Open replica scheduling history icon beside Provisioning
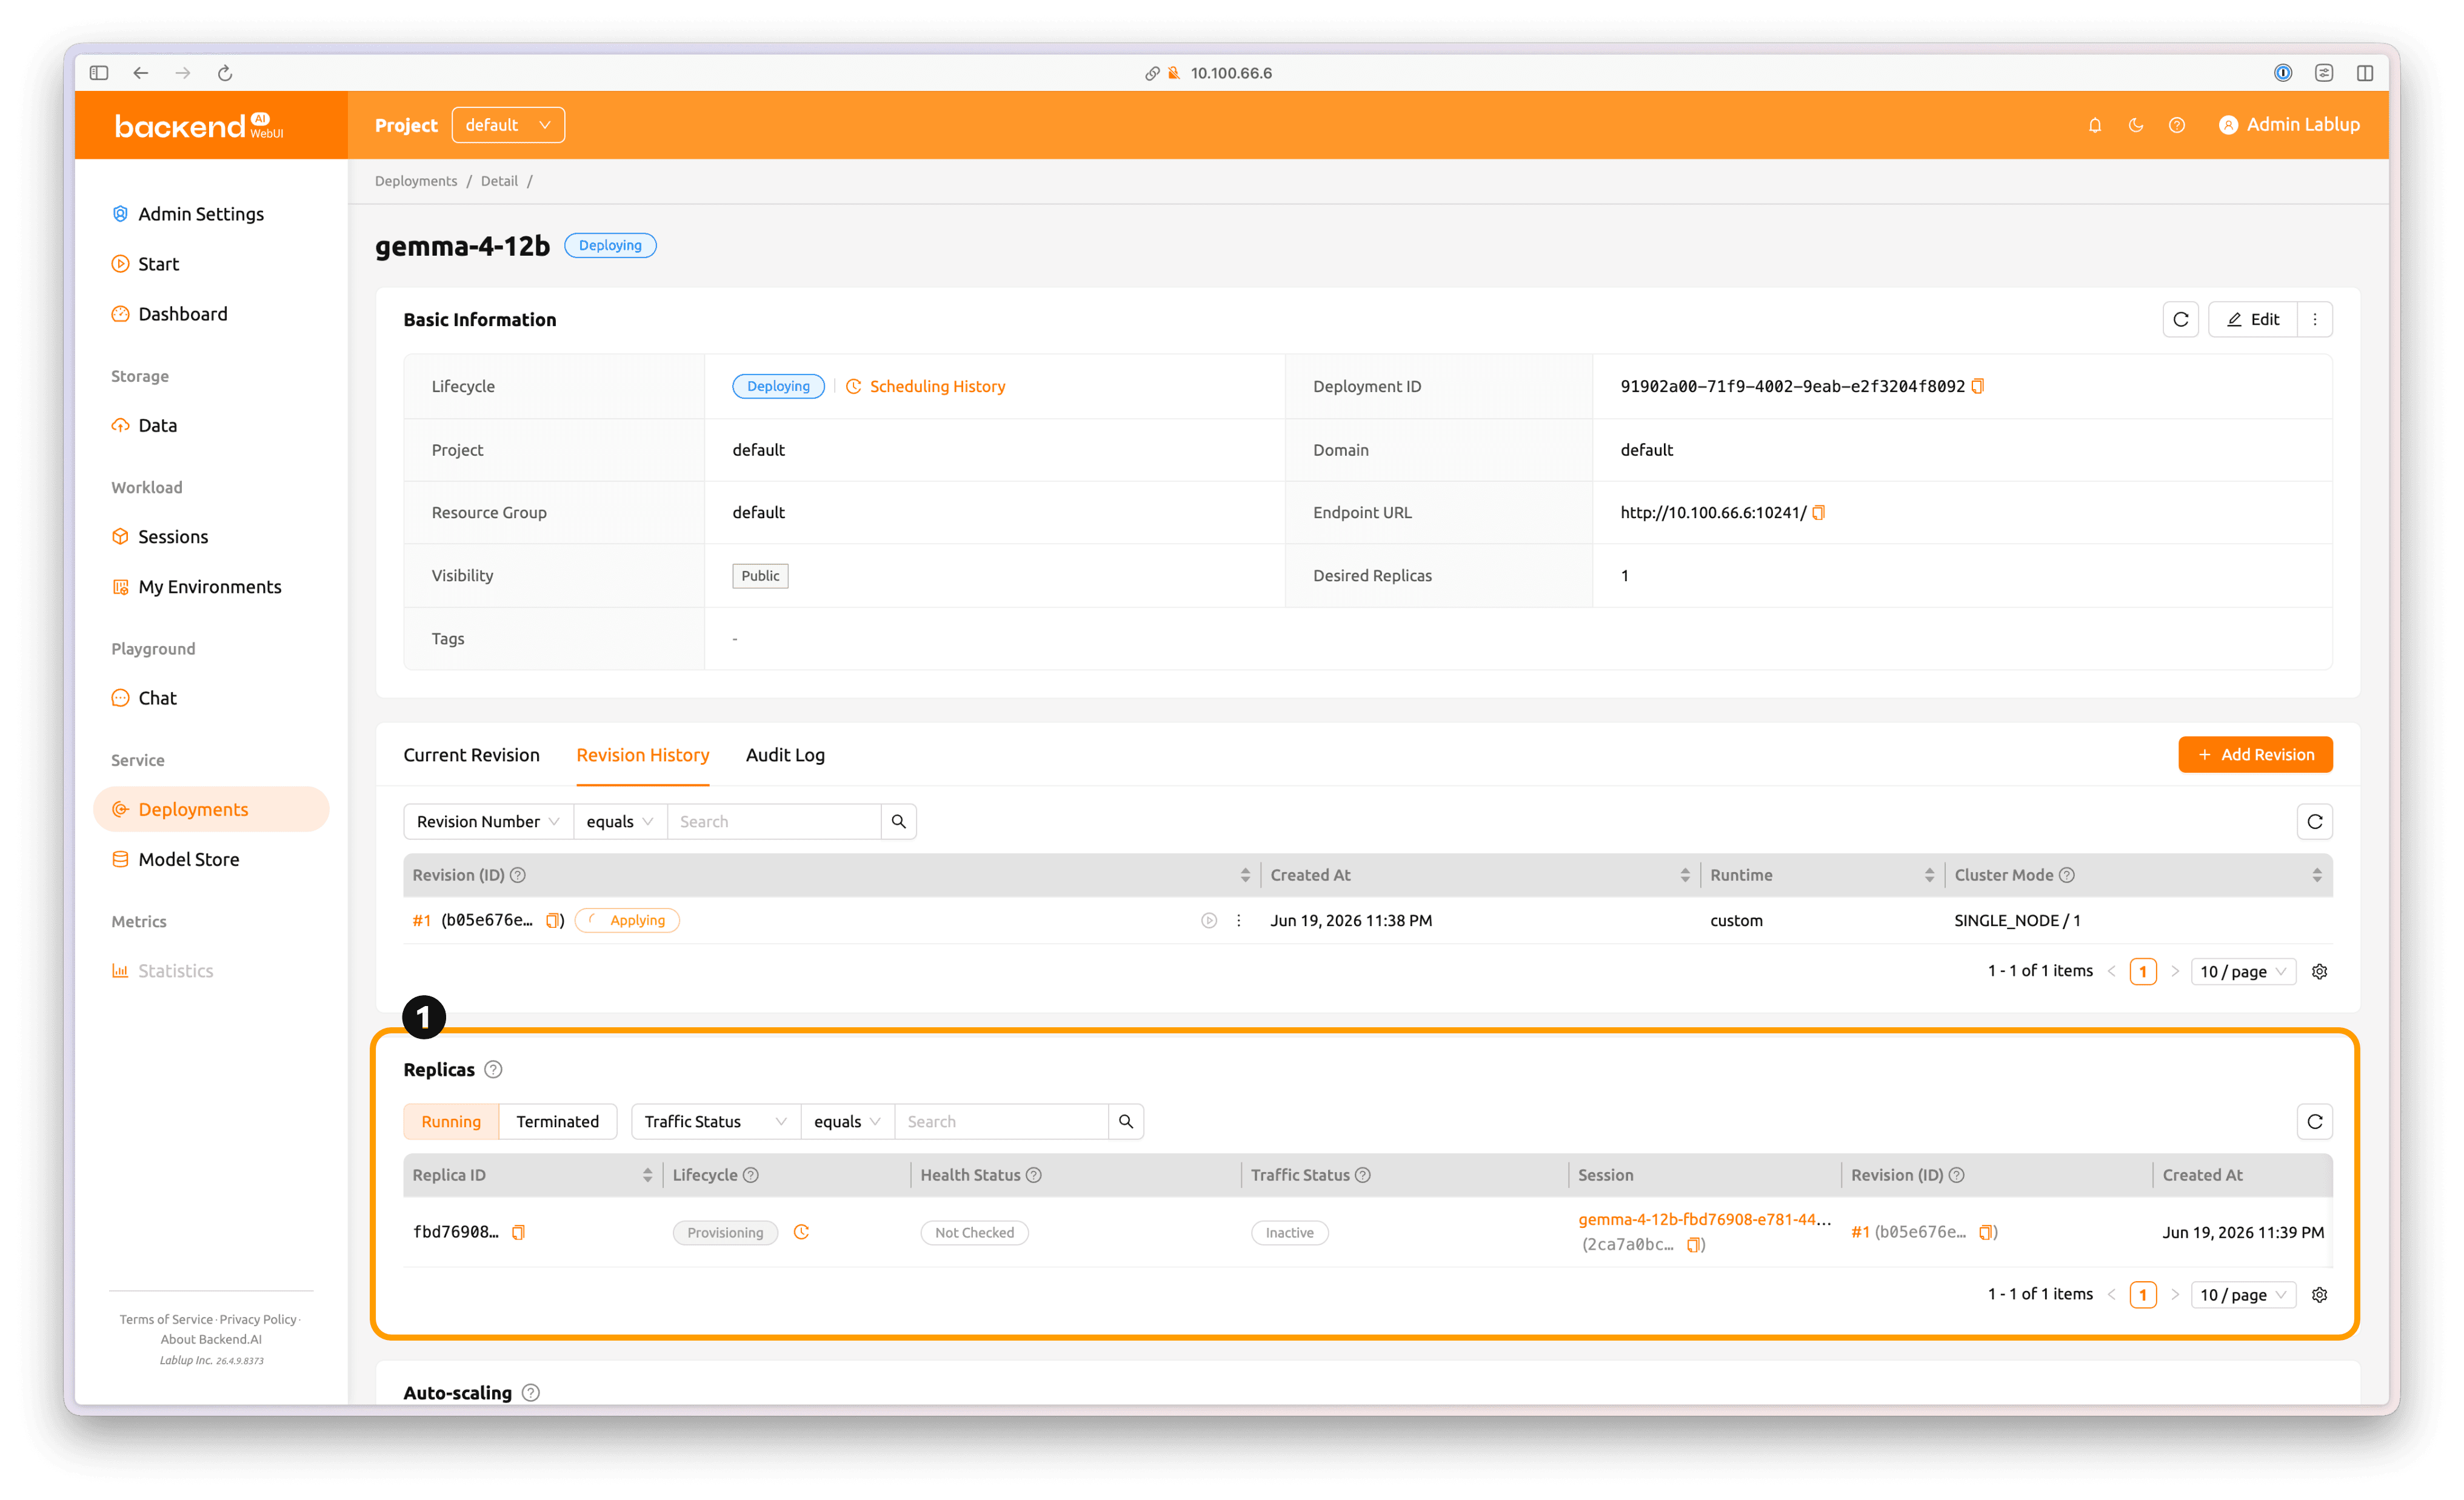The height and width of the screenshot is (1500, 2464). (801, 1233)
